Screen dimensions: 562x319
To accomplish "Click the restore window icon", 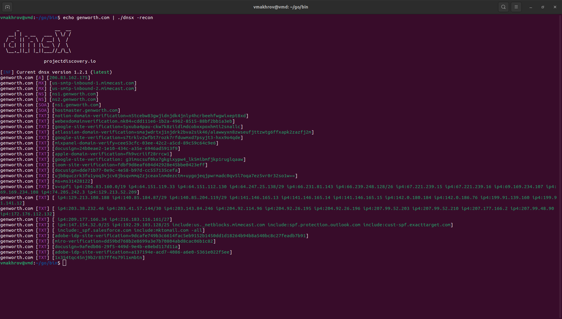I will (542, 7).
